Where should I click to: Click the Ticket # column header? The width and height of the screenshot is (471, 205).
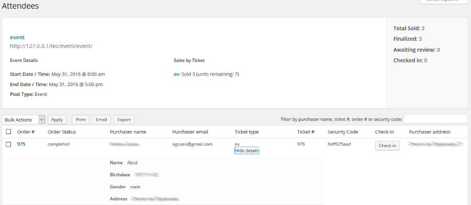click(x=306, y=131)
